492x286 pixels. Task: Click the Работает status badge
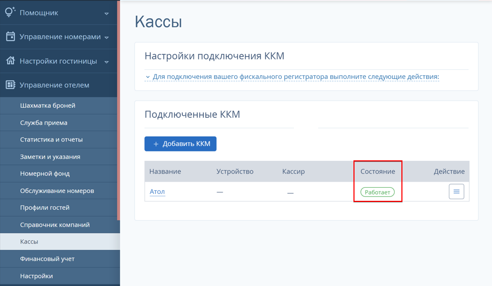coord(378,192)
